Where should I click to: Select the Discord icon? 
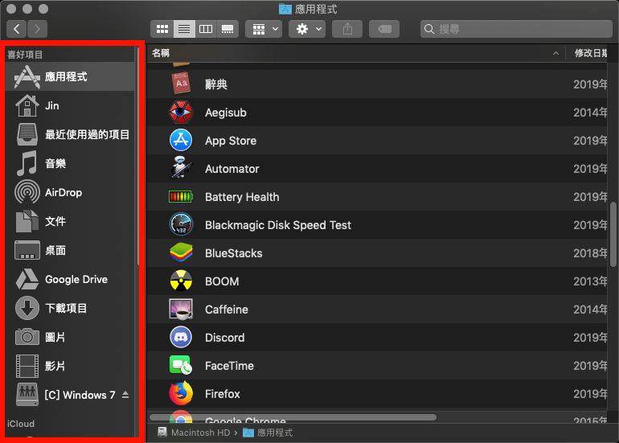click(181, 337)
